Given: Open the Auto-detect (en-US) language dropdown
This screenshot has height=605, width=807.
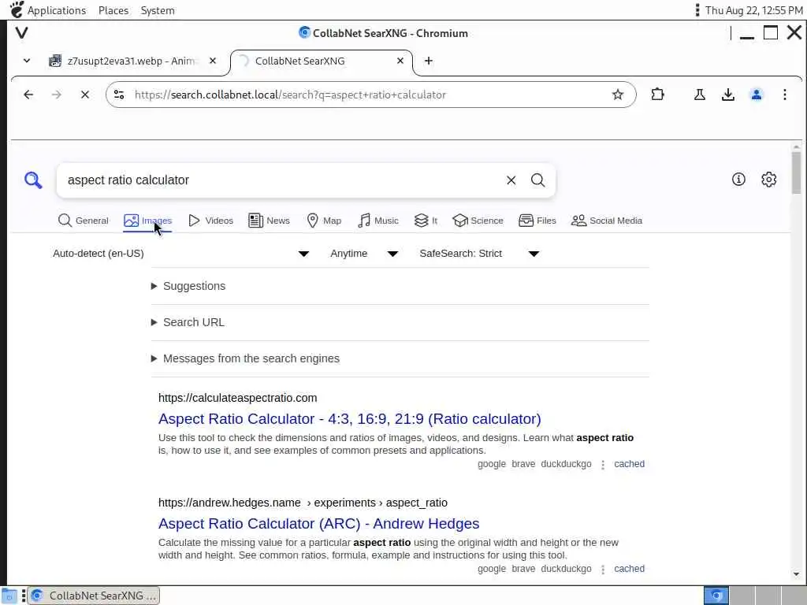Looking at the screenshot, I should tap(180, 254).
